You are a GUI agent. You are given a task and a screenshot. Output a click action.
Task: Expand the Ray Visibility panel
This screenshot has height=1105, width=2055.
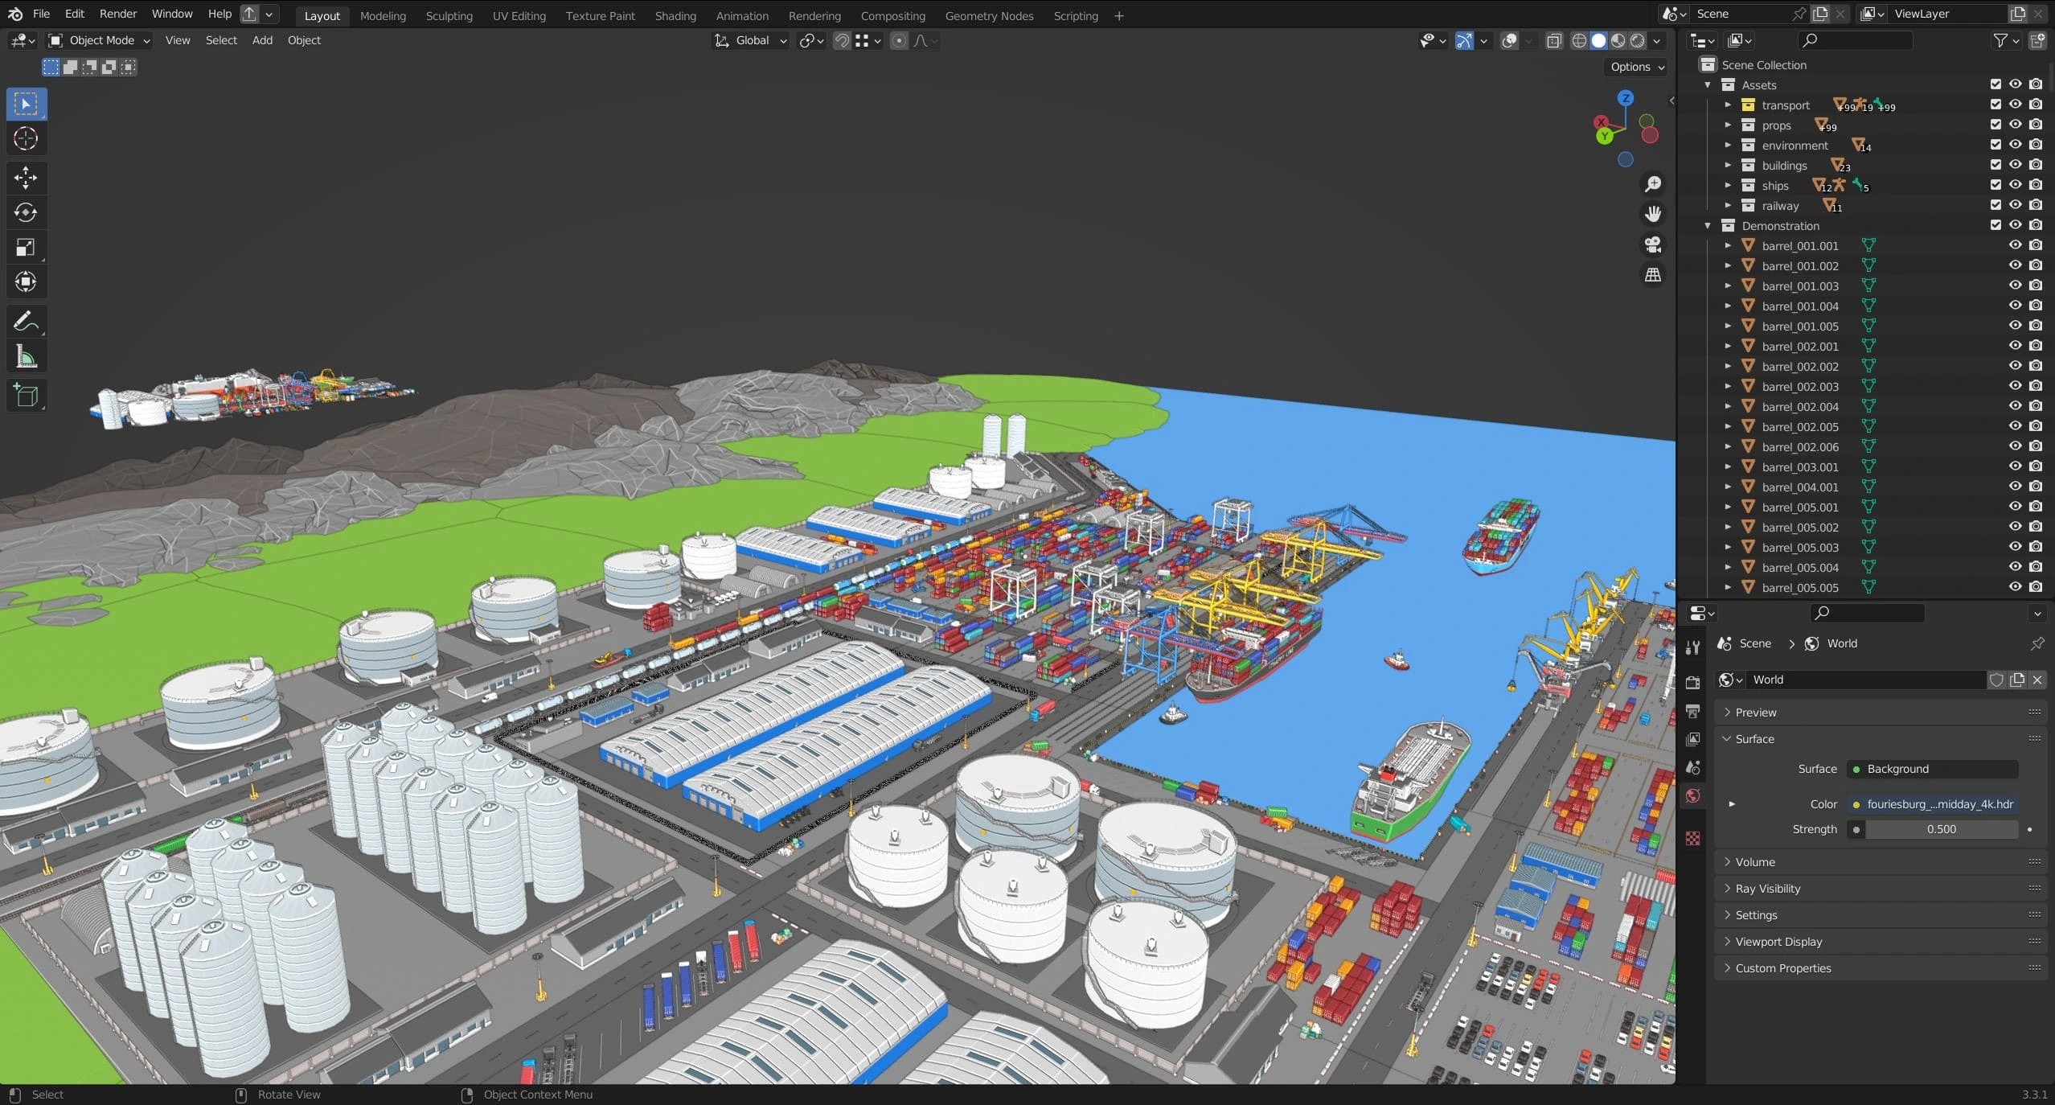point(1767,888)
